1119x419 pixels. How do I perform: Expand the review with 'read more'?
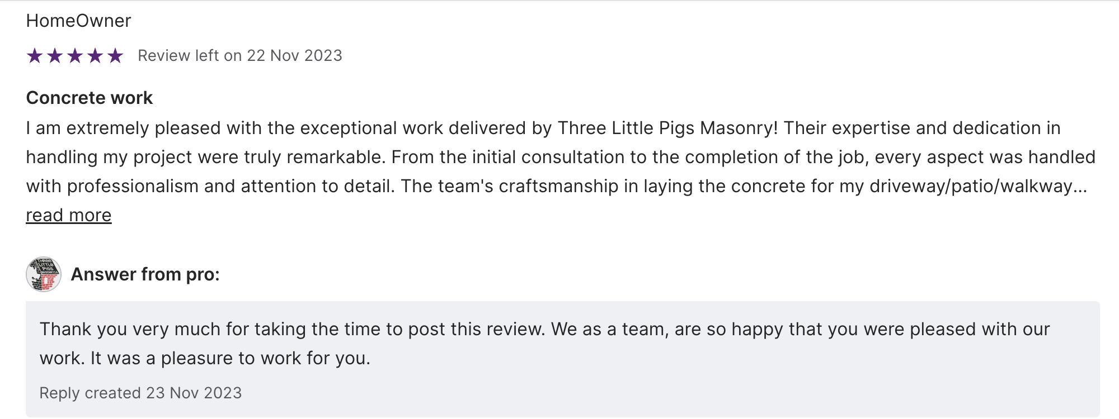(69, 215)
